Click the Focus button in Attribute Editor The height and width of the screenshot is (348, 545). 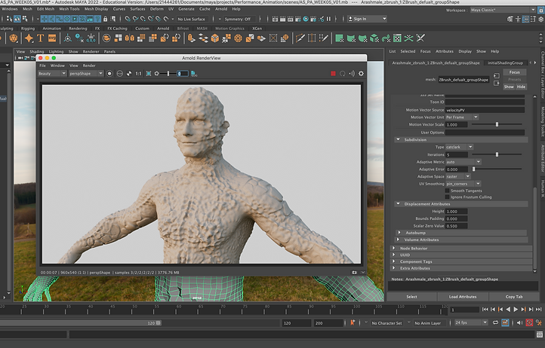[x=514, y=72]
